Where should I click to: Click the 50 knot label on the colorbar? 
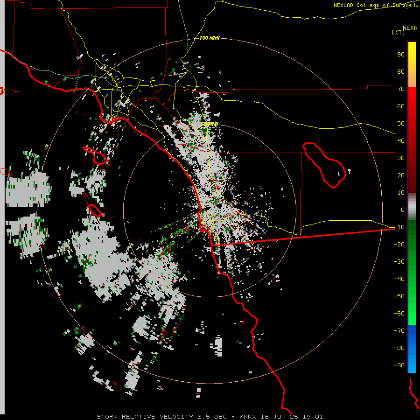[401, 124]
